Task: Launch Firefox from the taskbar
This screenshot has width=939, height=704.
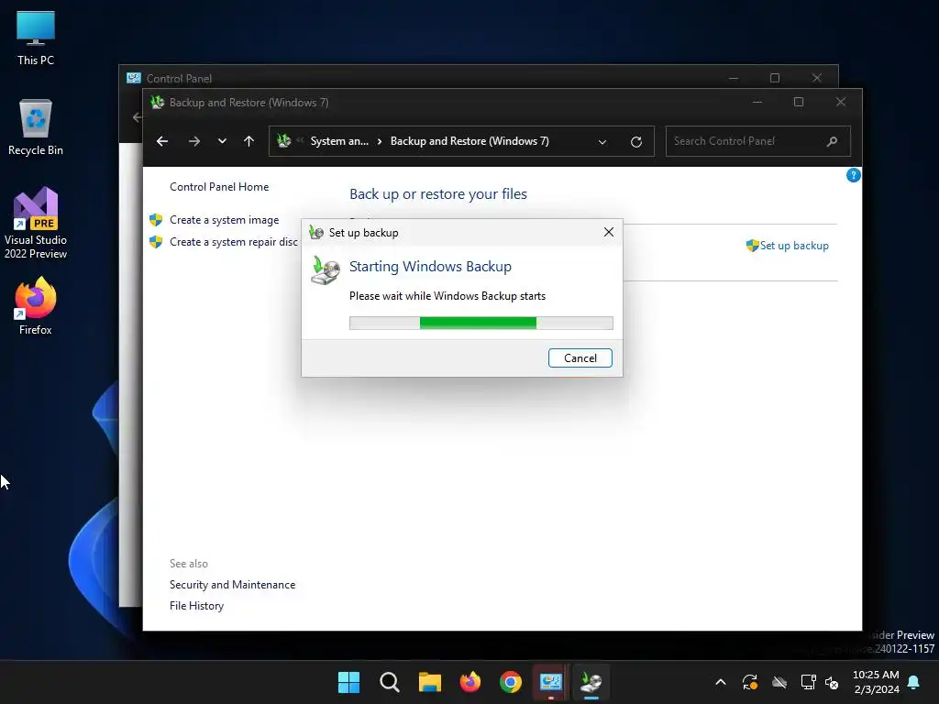Action: pos(470,682)
